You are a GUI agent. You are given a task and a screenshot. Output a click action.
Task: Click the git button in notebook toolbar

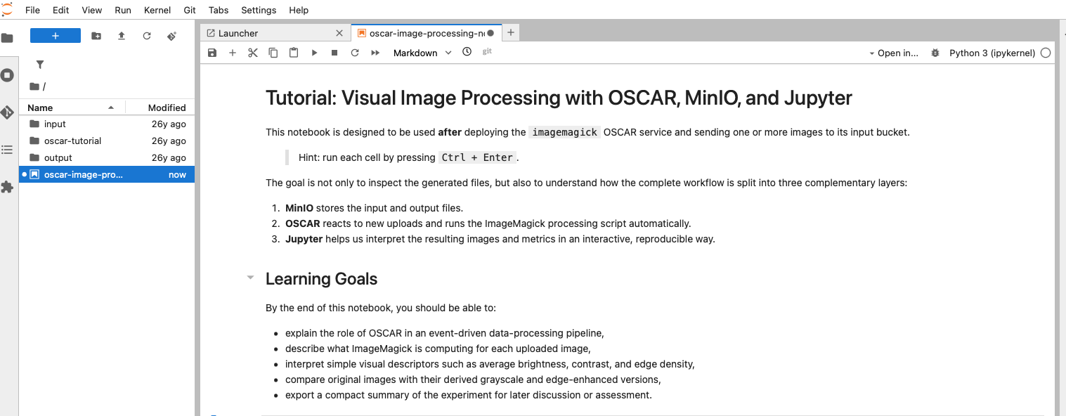point(487,52)
